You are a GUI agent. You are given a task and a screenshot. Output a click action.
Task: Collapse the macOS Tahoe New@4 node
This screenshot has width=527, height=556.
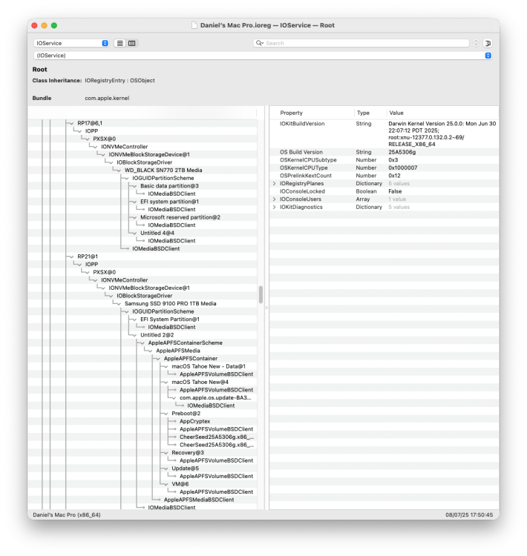[x=166, y=383]
